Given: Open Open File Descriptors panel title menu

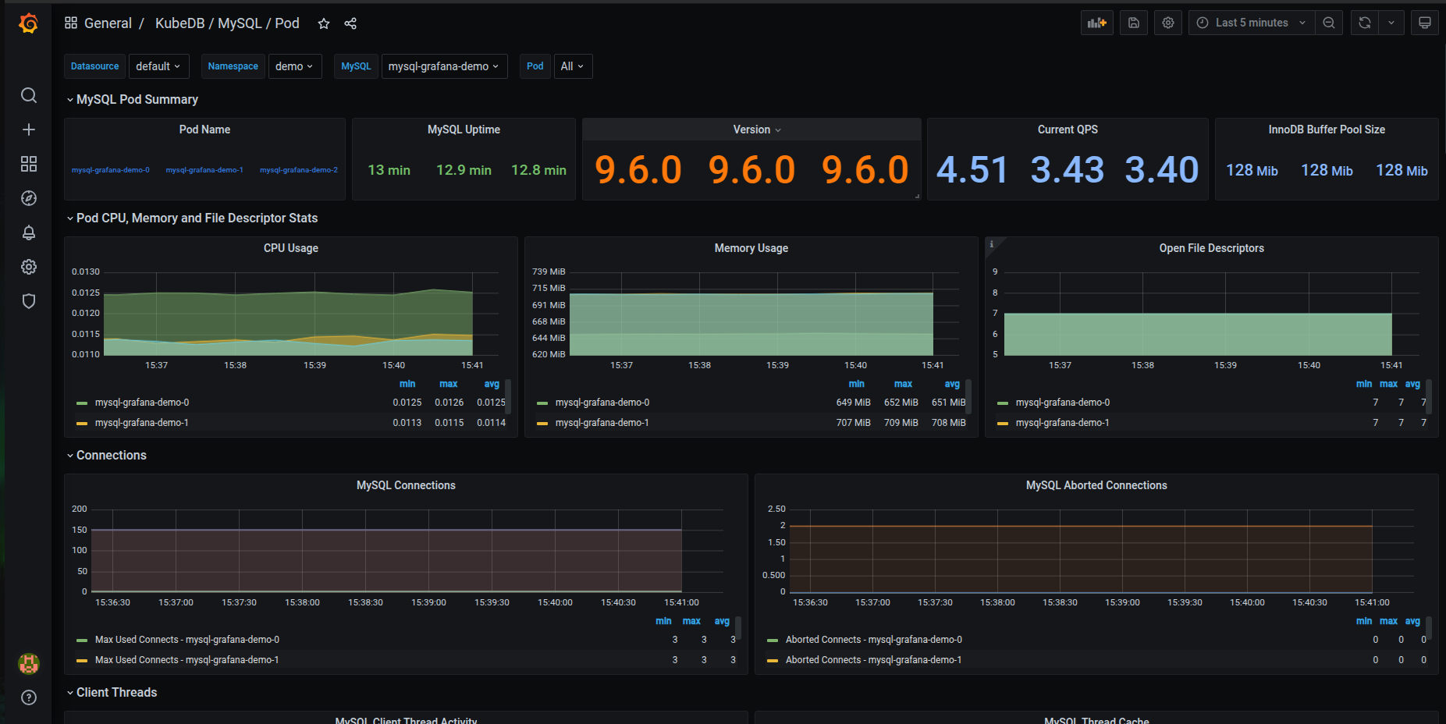Looking at the screenshot, I should (1212, 248).
